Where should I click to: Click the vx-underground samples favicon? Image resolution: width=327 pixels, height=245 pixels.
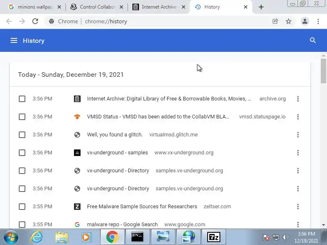[77, 153]
